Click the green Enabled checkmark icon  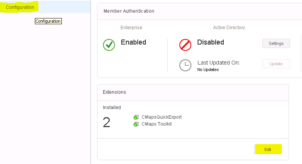point(109,45)
